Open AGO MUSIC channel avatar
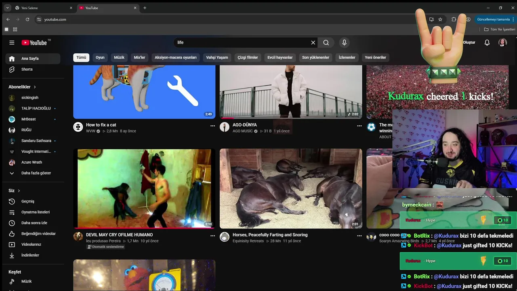 [x=225, y=127]
